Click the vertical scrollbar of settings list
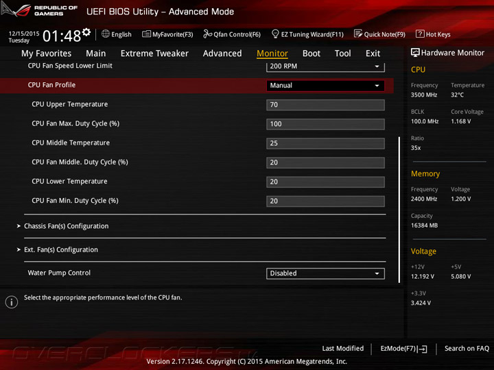The width and height of the screenshot is (494, 370). click(399, 210)
